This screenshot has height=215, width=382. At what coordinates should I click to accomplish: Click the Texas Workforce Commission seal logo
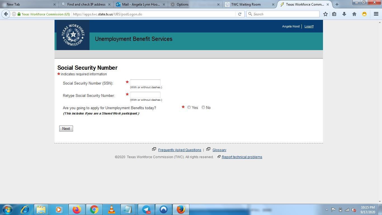[x=73, y=35]
